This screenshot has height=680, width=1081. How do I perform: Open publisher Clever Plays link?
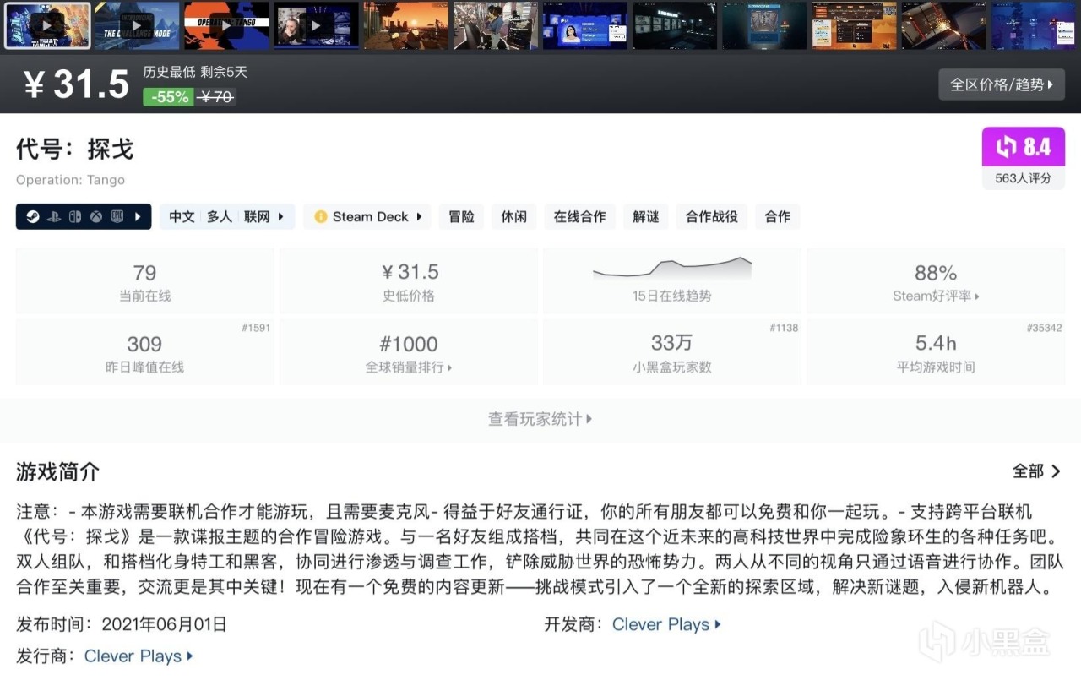pos(139,656)
